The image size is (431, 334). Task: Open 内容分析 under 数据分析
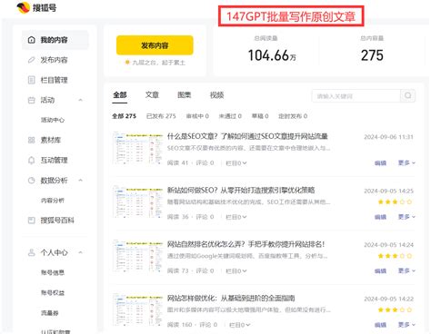click(53, 201)
